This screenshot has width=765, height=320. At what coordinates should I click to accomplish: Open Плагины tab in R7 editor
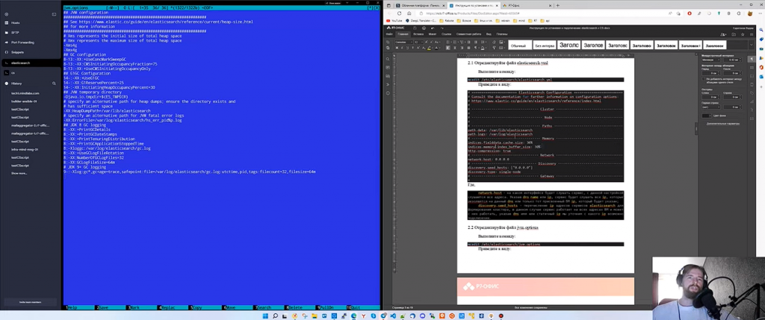tap(502, 34)
